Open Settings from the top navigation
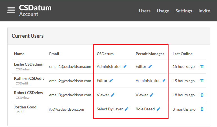Image resolution: width=217 pixels, height=127 pixels. [184, 11]
